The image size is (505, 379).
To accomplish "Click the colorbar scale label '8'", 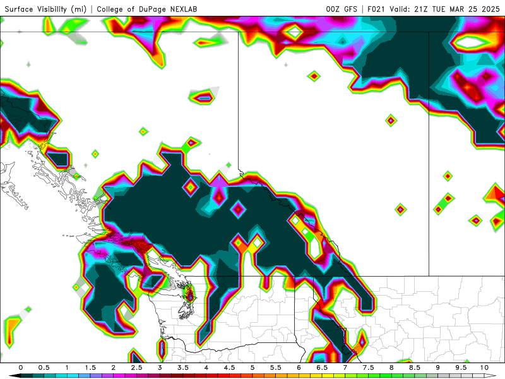I will (x=391, y=368).
